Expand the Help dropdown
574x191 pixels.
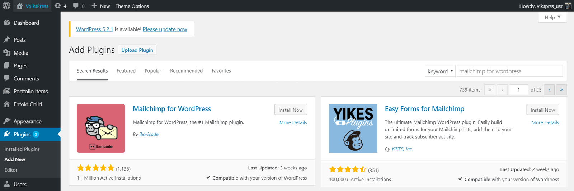pos(552,17)
